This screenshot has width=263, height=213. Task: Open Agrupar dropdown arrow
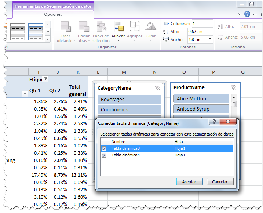(x=134, y=41)
